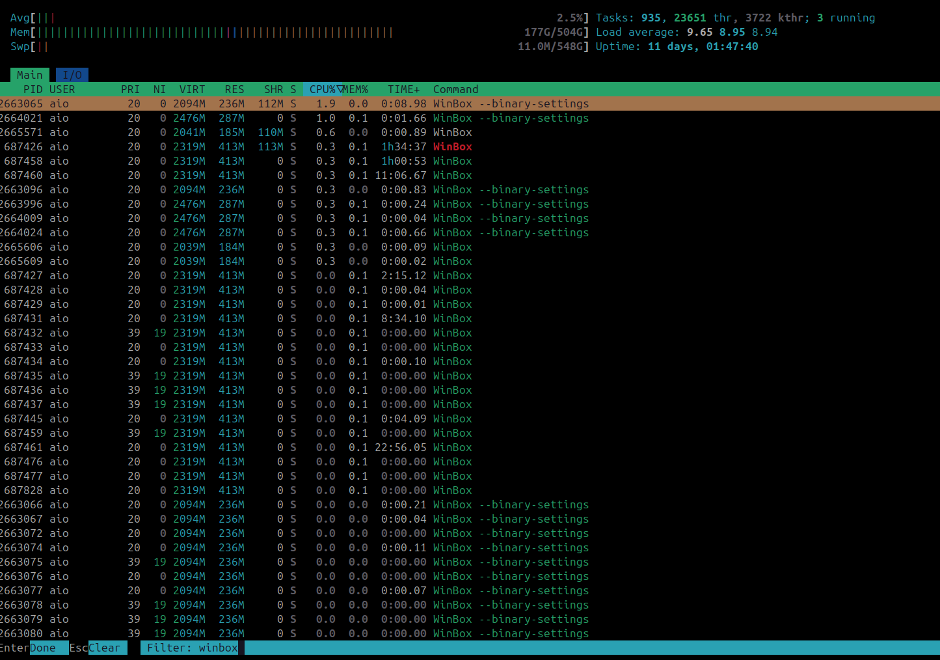Click the time value 11:06.67

pos(401,175)
